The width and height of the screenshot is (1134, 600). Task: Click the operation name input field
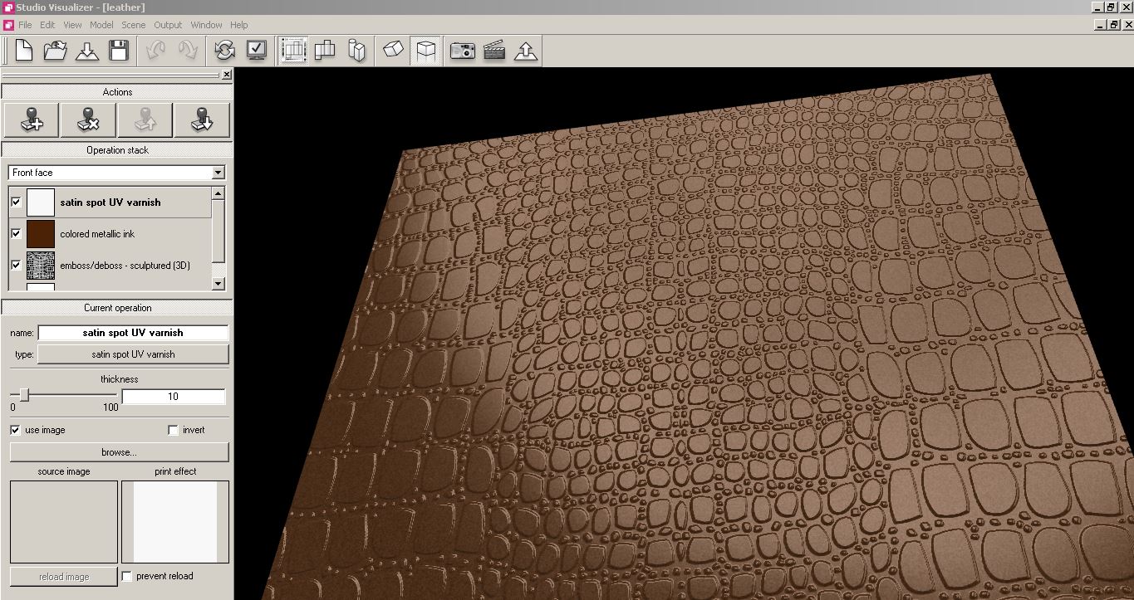pyautogui.click(x=133, y=333)
